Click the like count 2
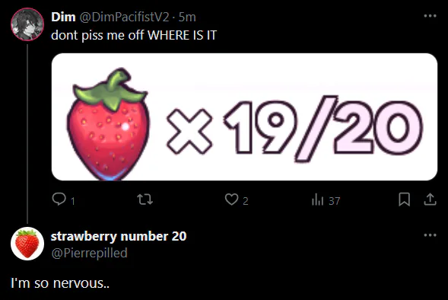This screenshot has height=300, width=448. click(x=246, y=201)
